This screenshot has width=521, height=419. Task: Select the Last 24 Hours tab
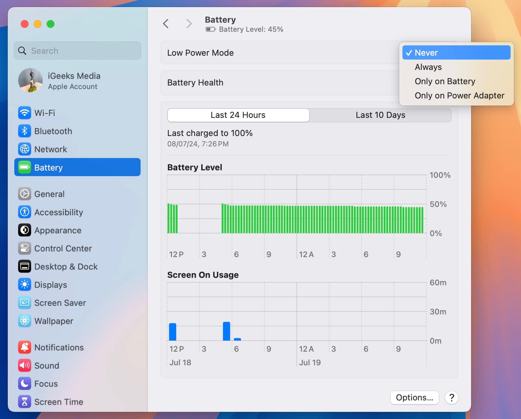pyautogui.click(x=238, y=115)
